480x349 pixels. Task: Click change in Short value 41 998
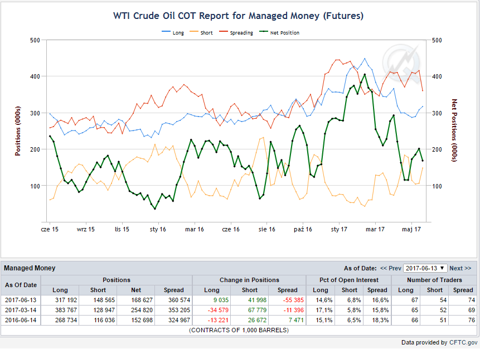[x=257, y=300]
